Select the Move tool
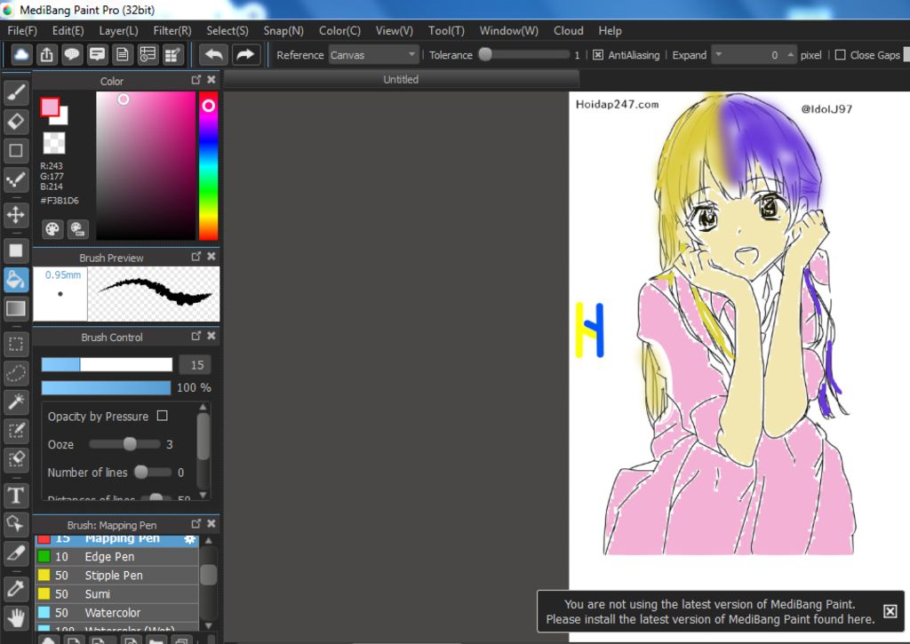Image resolution: width=910 pixels, height=644 pixels. (x=16, y=215)
